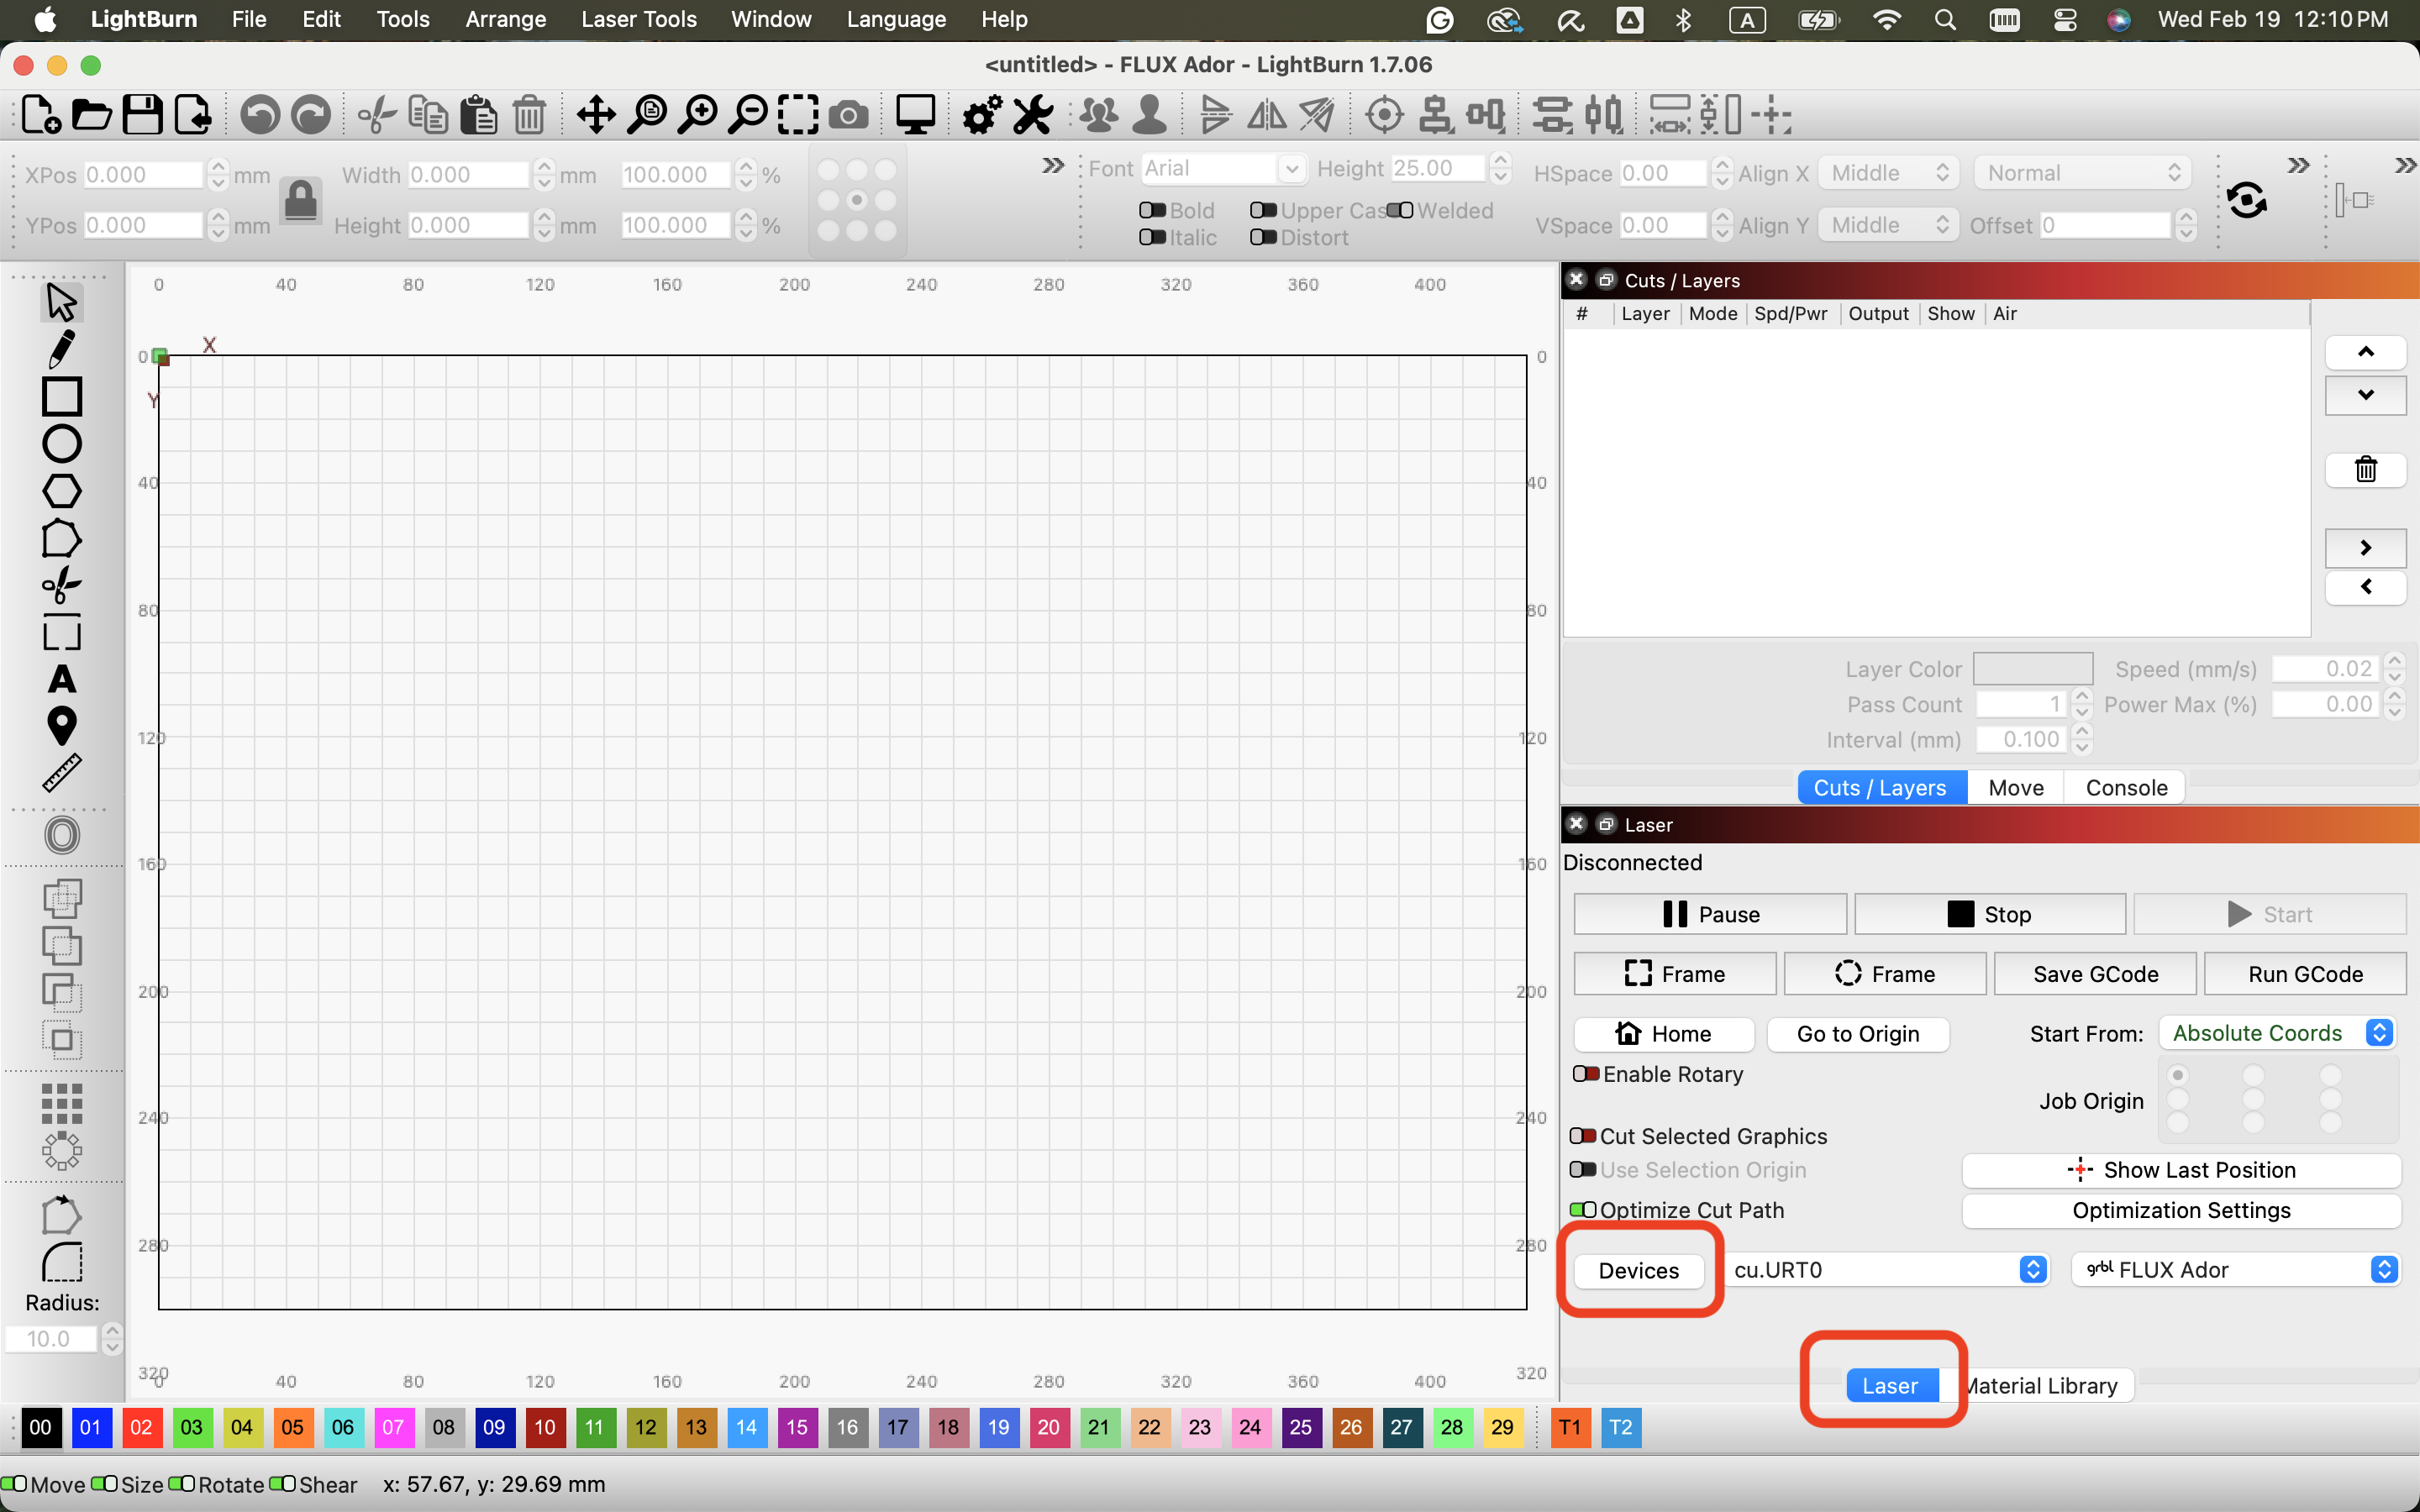Open the Align Y dropdown
The image size is (2420, 1512).
(x=1887, y=225)
